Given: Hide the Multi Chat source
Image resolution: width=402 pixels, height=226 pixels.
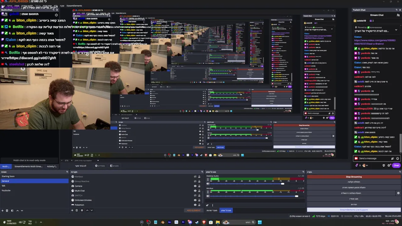Looking at the screenshot, I should [195, 191].
